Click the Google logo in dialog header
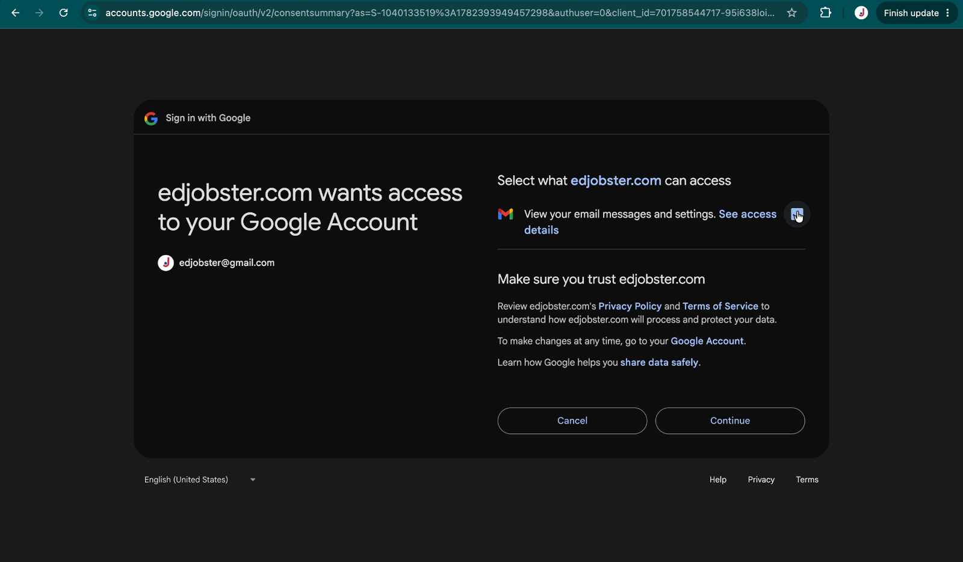The height and width of the screenshot is (562, 963). pyautogui.click(x=151, y=119)
